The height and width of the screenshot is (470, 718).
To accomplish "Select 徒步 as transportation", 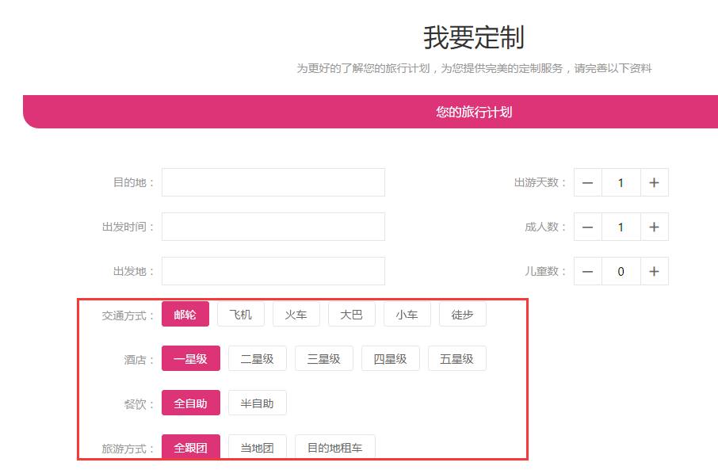I will (462, 315).
